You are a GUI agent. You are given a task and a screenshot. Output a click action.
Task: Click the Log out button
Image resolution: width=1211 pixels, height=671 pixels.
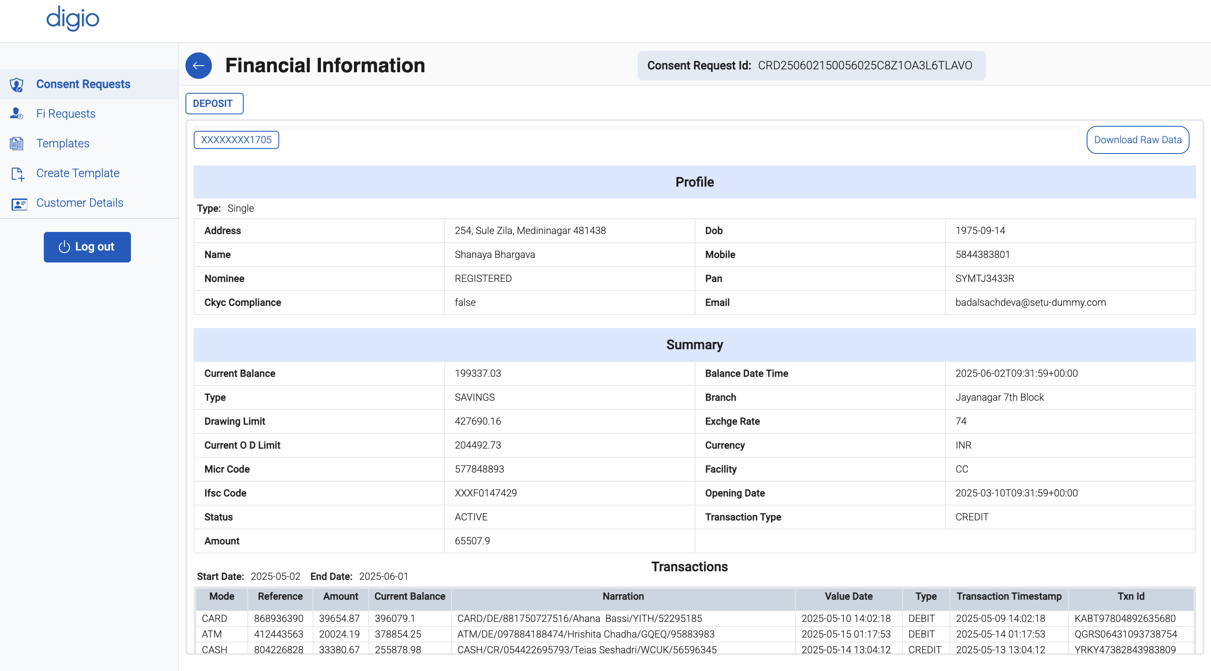[x=87, y=247]
